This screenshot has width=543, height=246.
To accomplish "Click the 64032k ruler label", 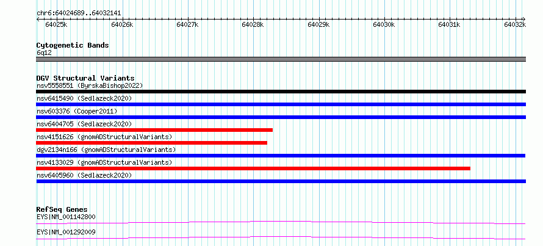I will pyautogui.click(x=515, y=24).
